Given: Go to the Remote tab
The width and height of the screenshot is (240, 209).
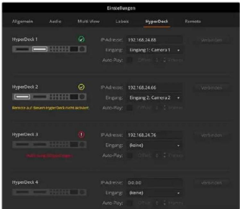Looking at the screenshot, I should [x=193, y=21].
